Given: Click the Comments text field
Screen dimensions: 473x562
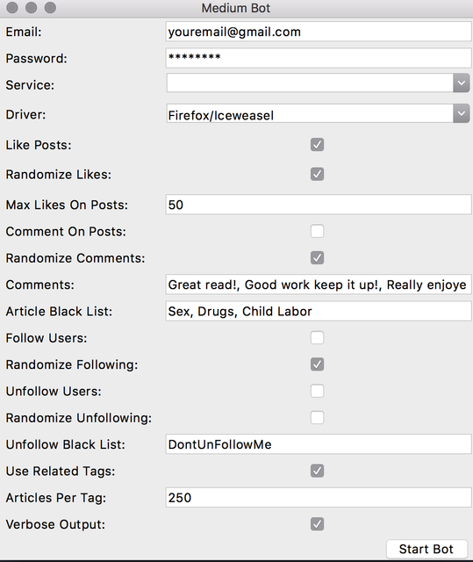Looking at the screenshot, I should pos(319,285).
